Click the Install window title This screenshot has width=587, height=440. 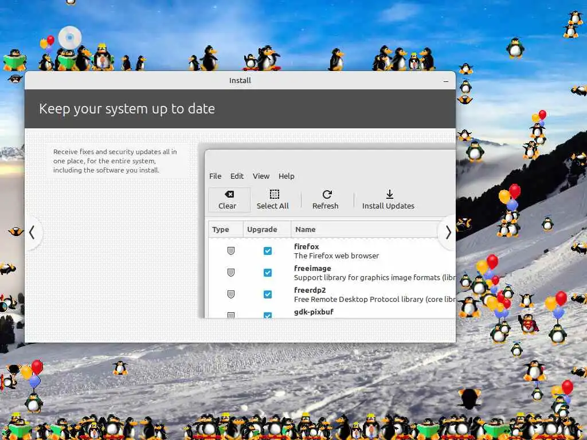click(240, 80)
